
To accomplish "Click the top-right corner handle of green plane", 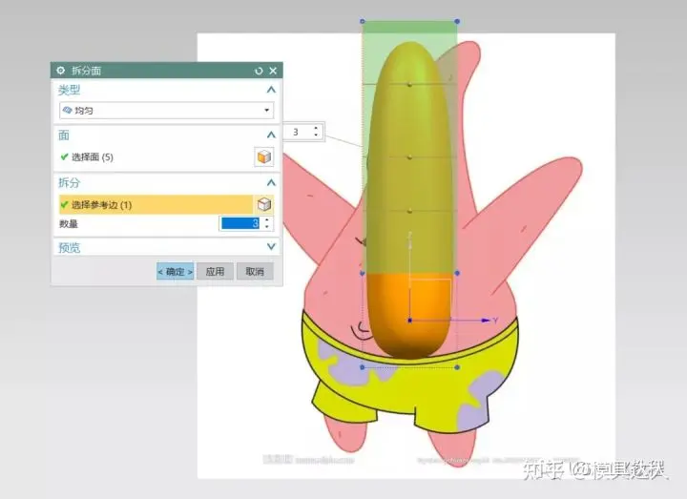I will coord(457,21).
